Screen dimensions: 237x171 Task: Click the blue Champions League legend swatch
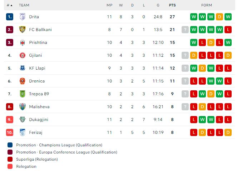click(x=10, y=145)
